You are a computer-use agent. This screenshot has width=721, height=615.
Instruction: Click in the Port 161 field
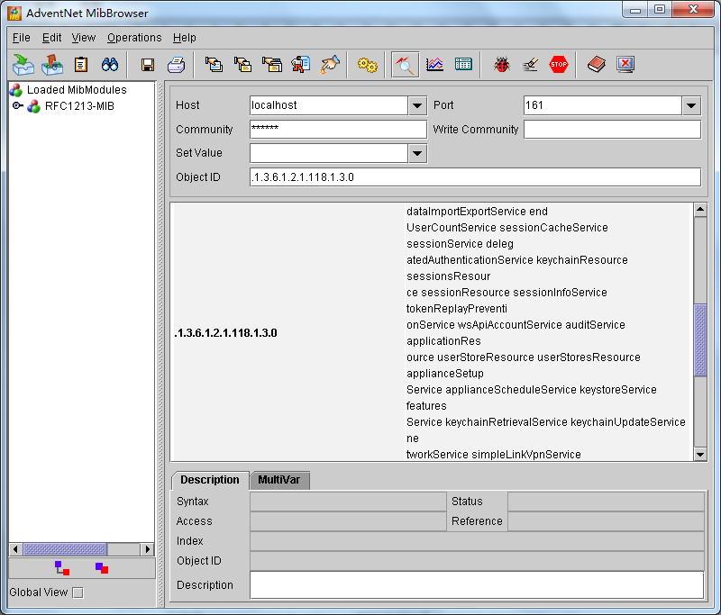coord(603,105)
